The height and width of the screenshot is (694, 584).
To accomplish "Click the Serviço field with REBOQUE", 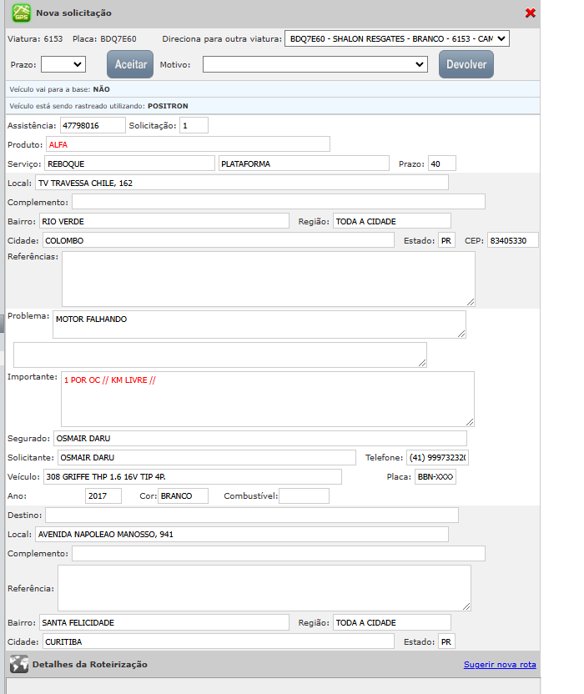I will point(129,163).
